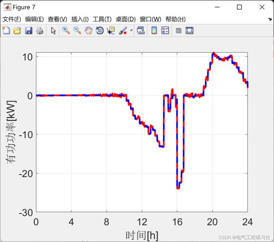Click the x-axis tick label 16
Screen dimensions: 274x242
(177, 222)
